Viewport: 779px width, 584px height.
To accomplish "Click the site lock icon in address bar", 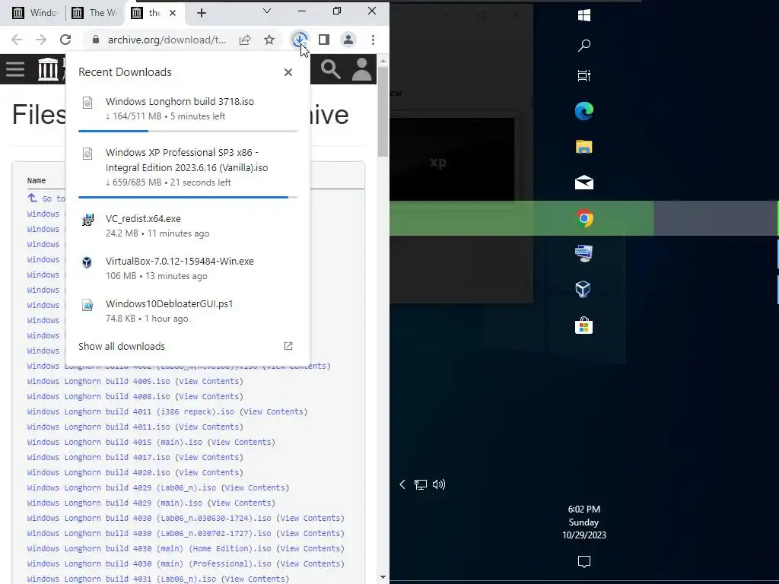I will point(96,40).
